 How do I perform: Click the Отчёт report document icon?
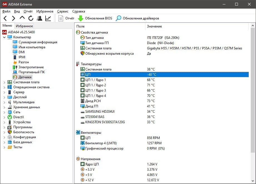[x=61, y=18]
